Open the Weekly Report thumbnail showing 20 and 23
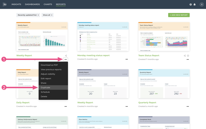The image size is (206, 129). [x=103, y=84]
